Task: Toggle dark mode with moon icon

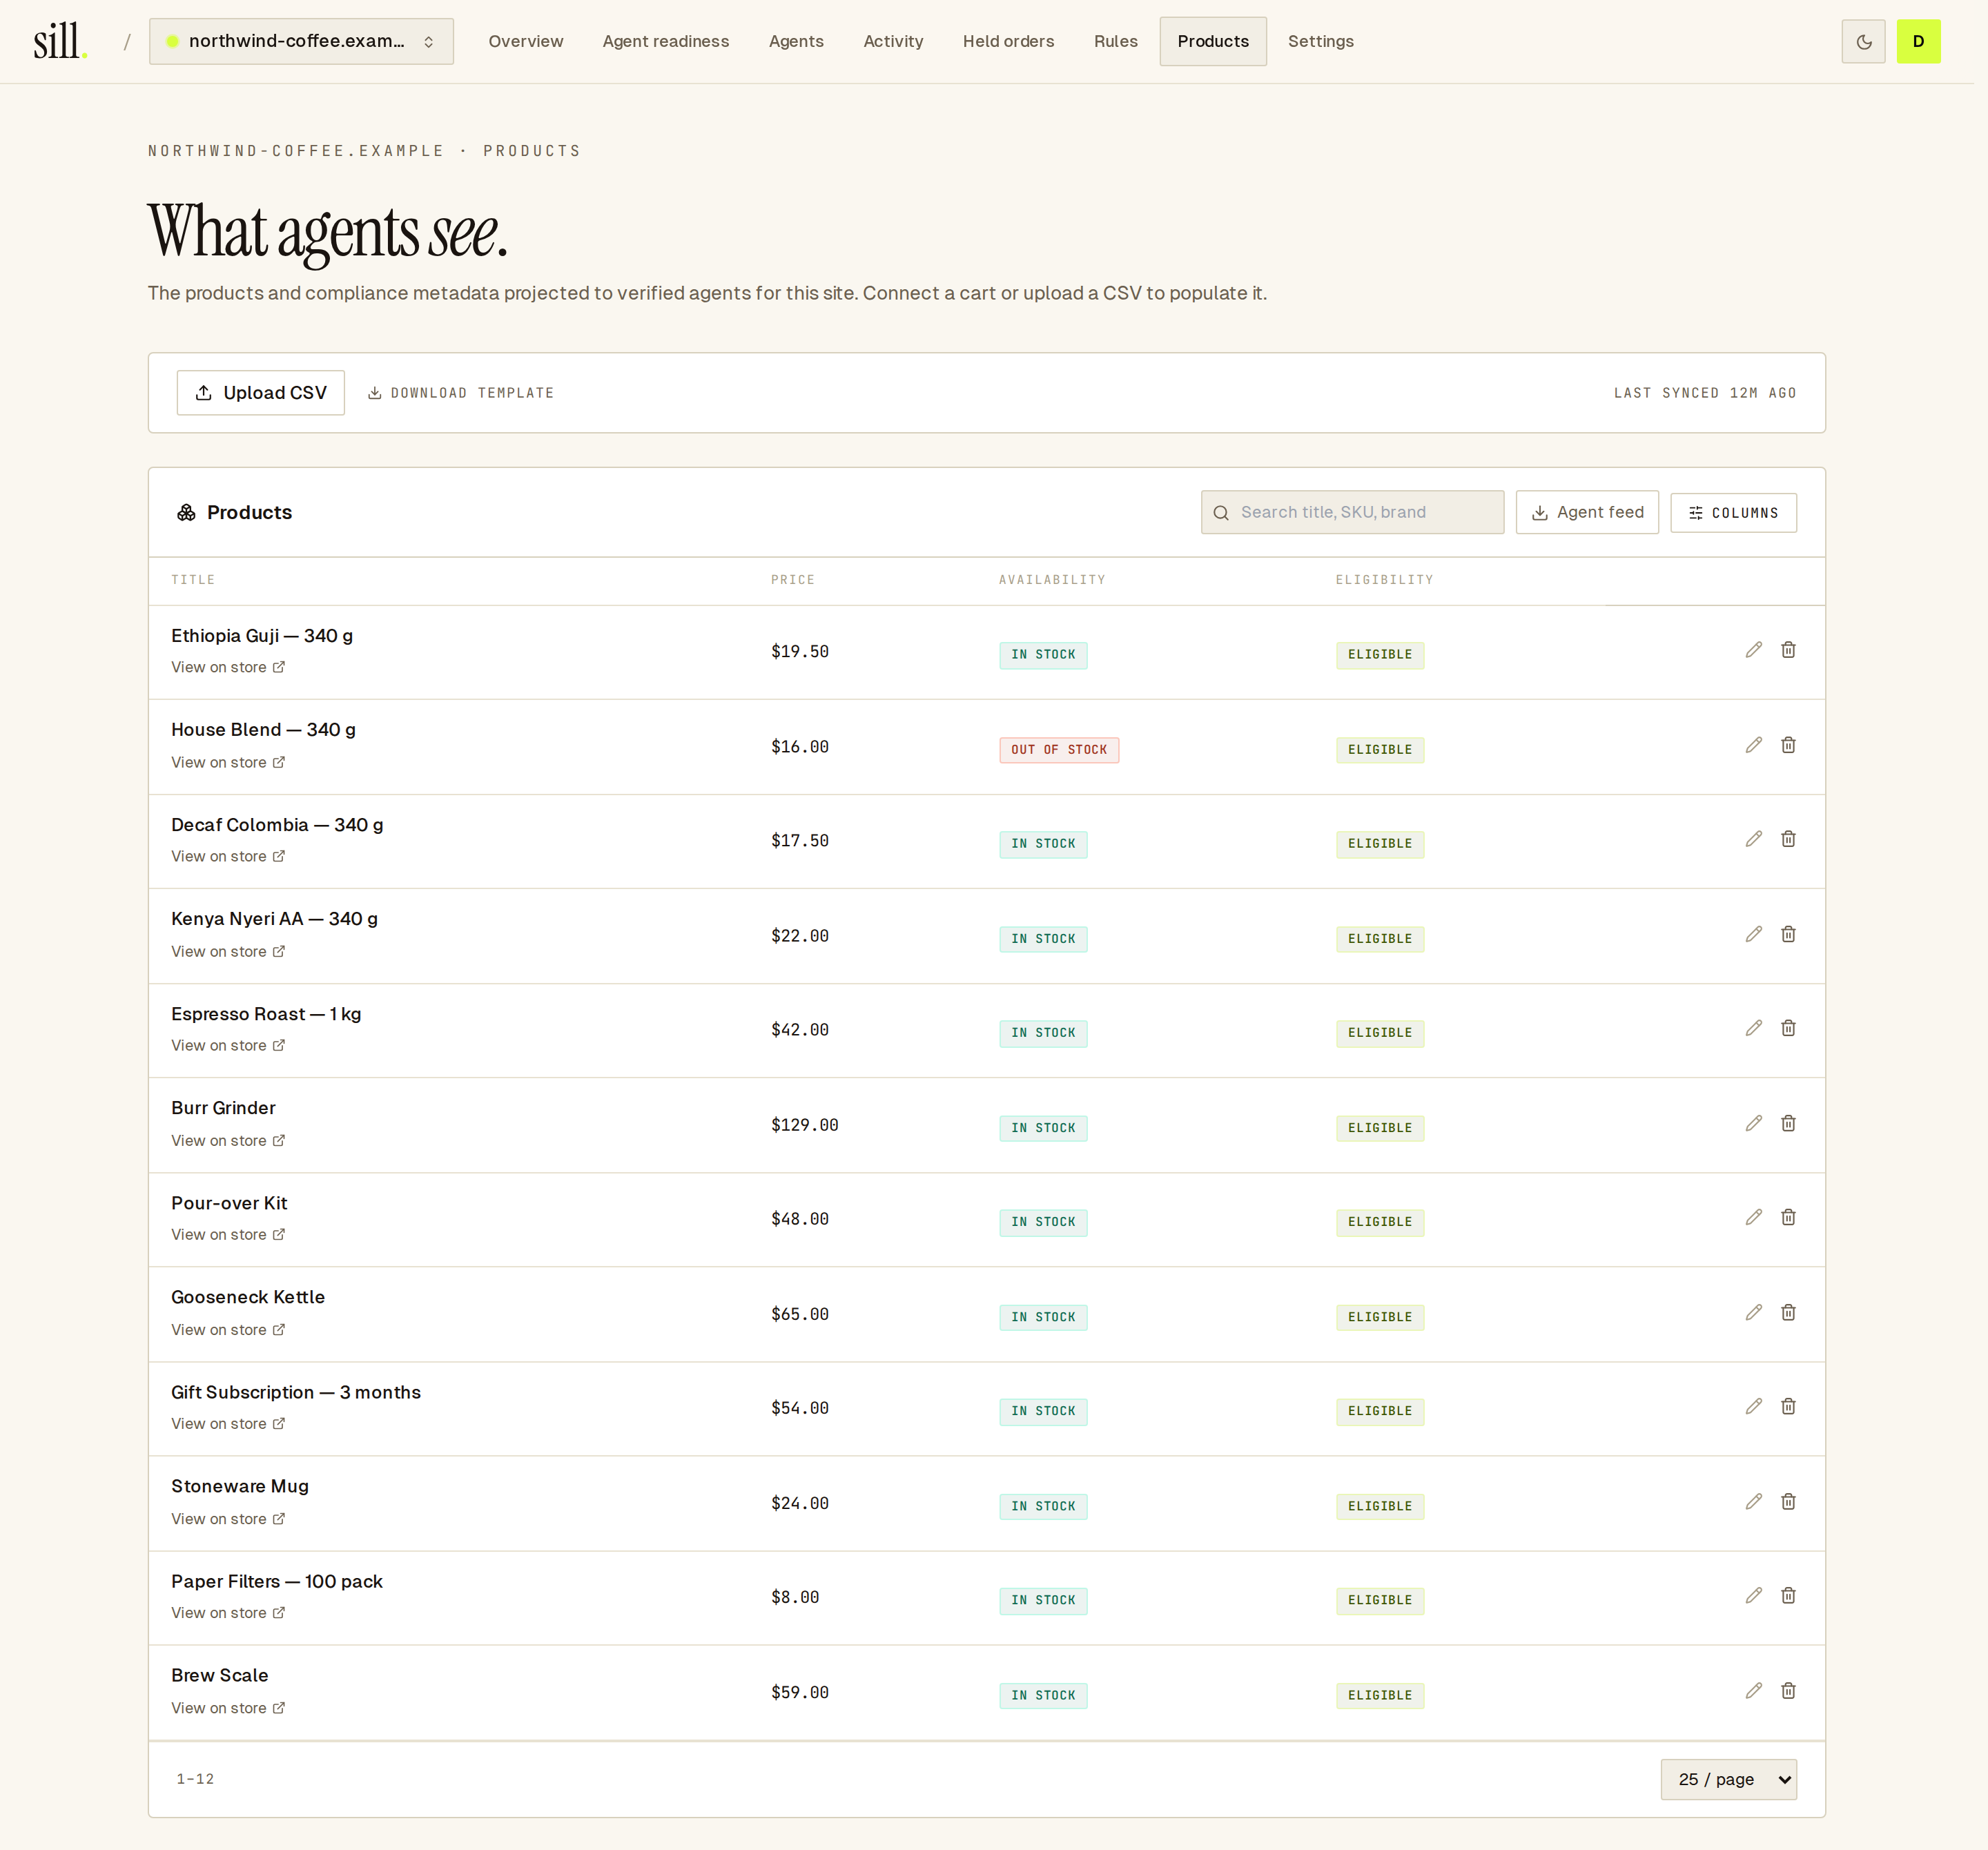Action: pyautogui.click(x=1863, y=41)
